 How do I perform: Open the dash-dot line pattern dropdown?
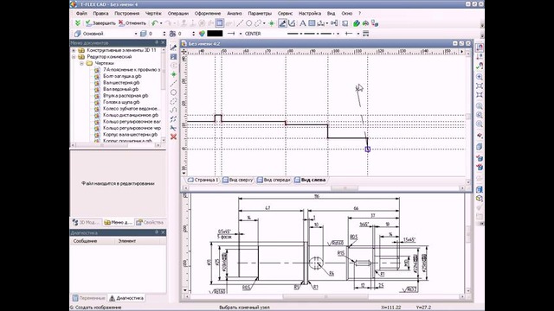coord(338,34)
